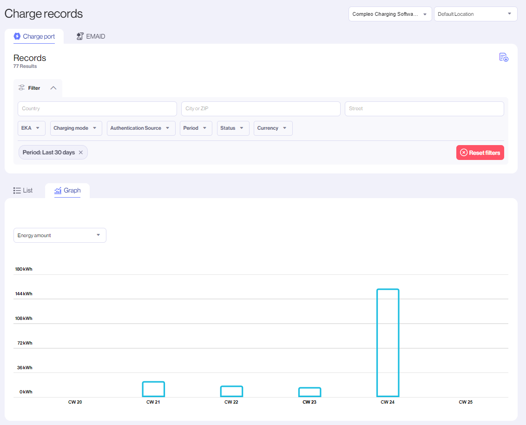526x425 pixels.
Task: Open the Charging mode dropdown
Action: click(76, 128)
